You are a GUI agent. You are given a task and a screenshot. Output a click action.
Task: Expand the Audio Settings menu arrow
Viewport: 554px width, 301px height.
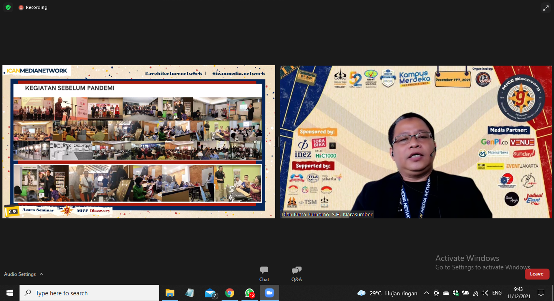coord(41,274)
